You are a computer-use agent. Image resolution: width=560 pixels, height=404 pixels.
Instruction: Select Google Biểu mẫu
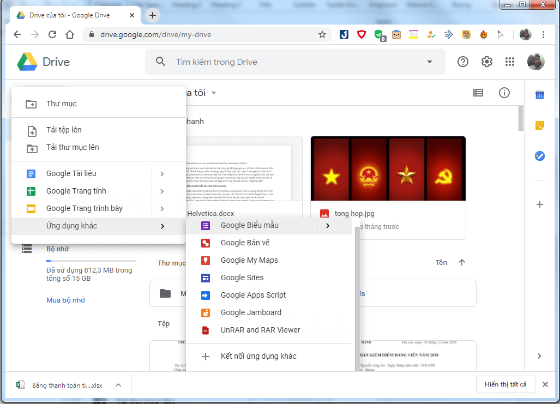pyautogui.click(x=251, y=226)
